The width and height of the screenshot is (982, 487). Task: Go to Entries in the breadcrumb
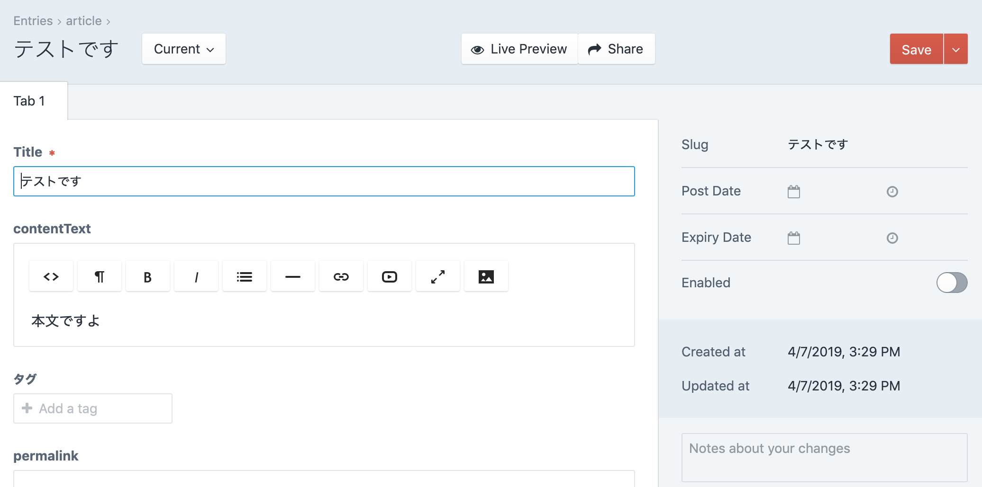coord(33,21)
